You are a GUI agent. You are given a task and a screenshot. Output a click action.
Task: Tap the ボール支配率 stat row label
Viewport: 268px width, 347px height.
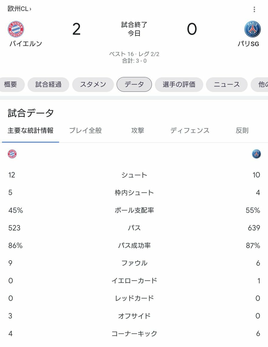134,210
